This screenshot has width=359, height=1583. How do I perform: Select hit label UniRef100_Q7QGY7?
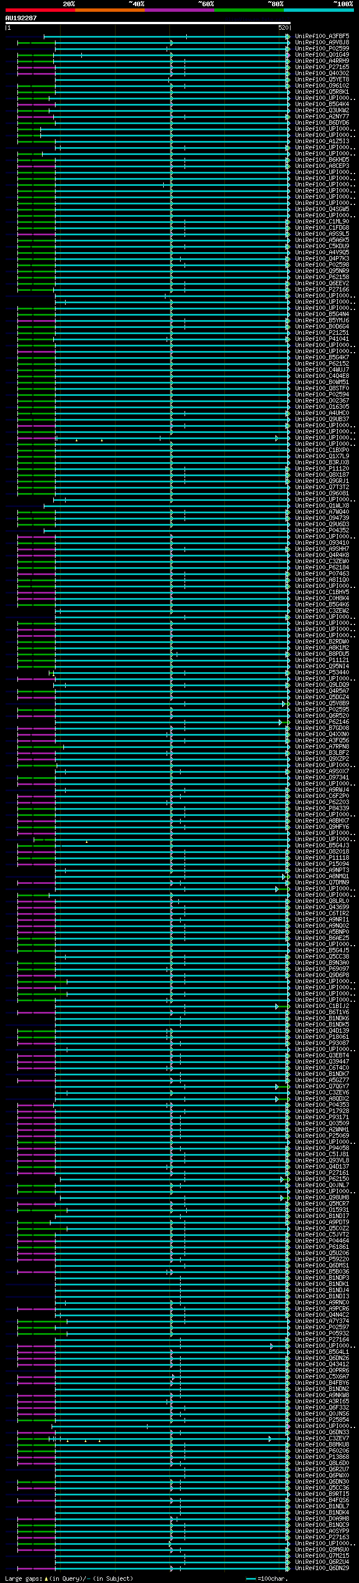[x=322, y=1087]
